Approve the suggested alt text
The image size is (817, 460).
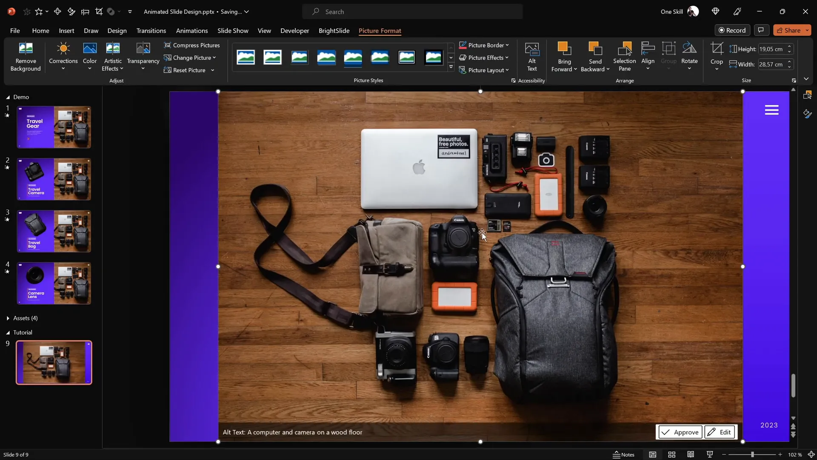680,432
